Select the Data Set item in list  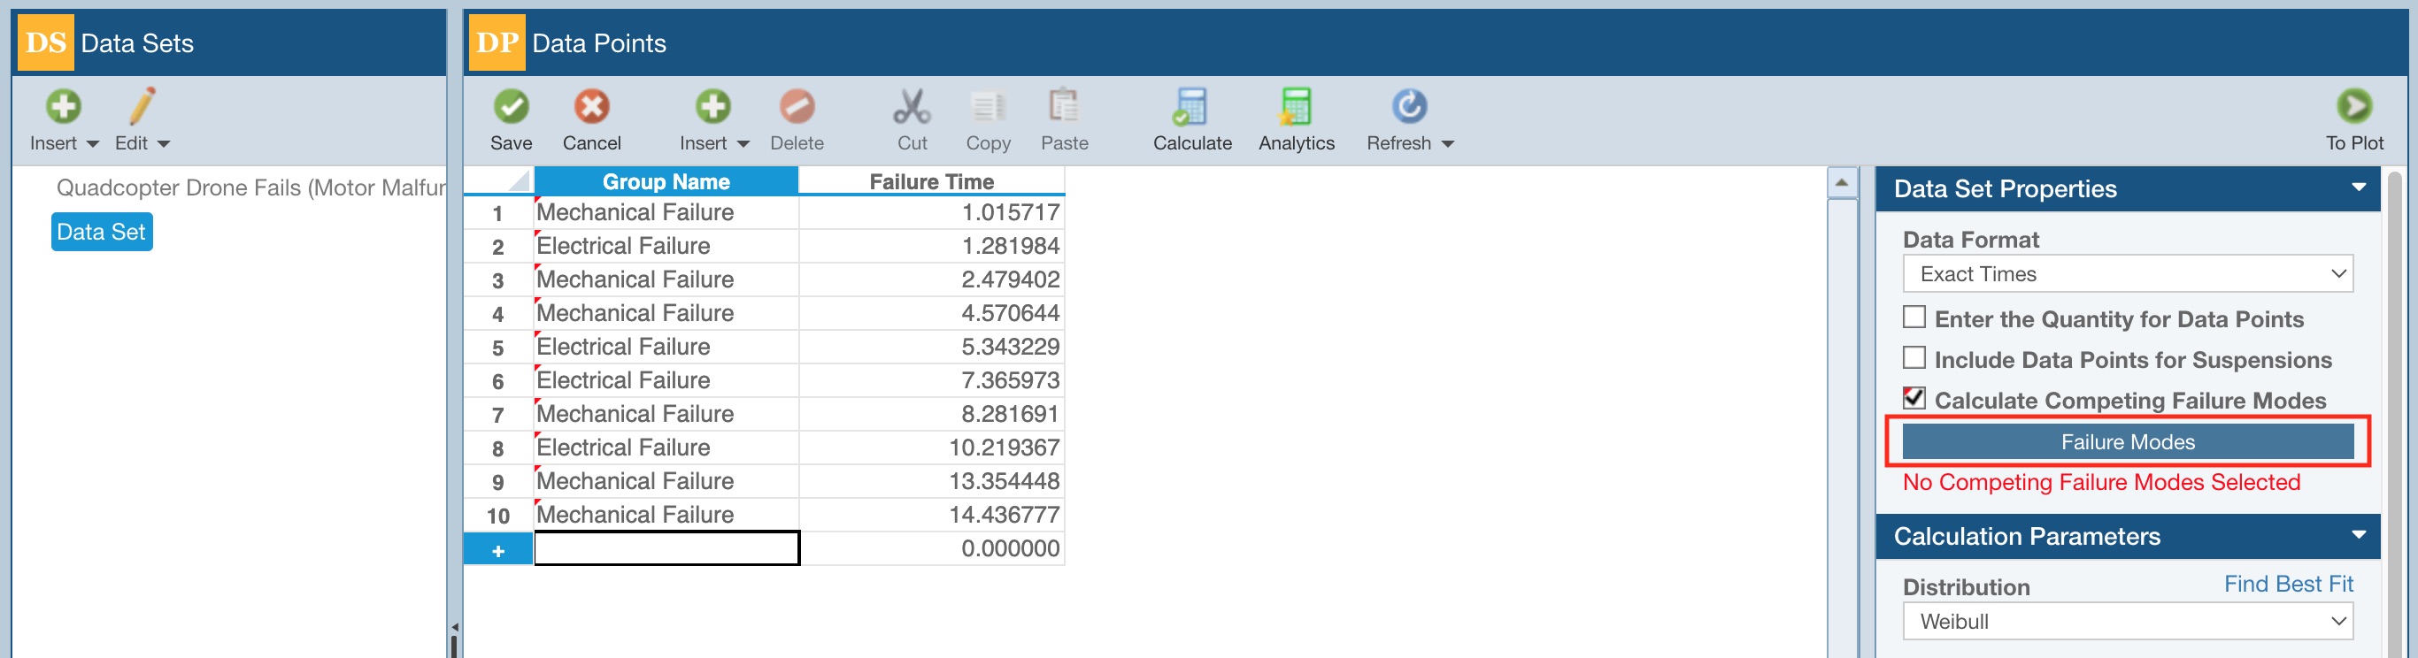[102, 232]
